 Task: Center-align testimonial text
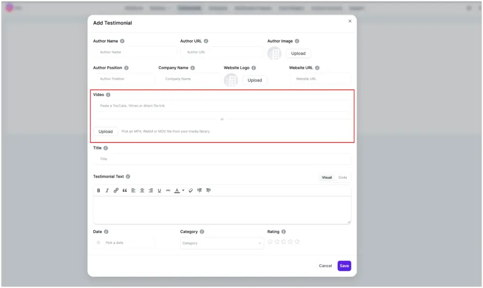(x=142, y=190)
